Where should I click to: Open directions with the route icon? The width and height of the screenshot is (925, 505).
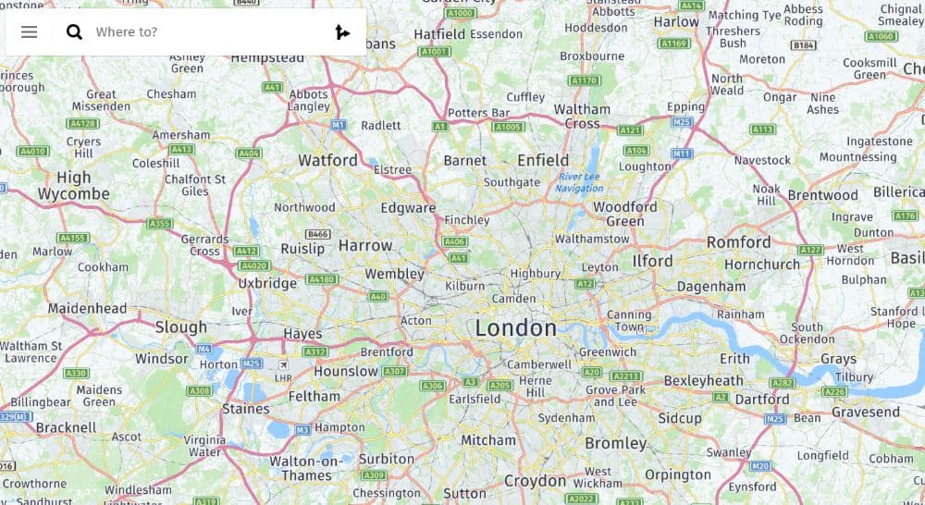(342, 31)
